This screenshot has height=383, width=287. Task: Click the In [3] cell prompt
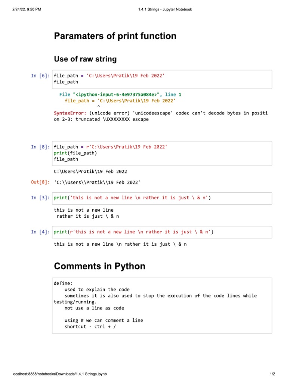tap(40, 198)
